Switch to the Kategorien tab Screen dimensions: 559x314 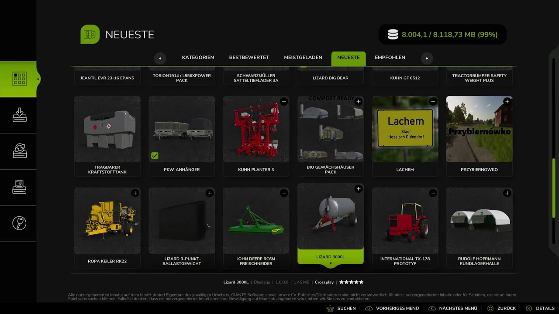tap(198, 58)
